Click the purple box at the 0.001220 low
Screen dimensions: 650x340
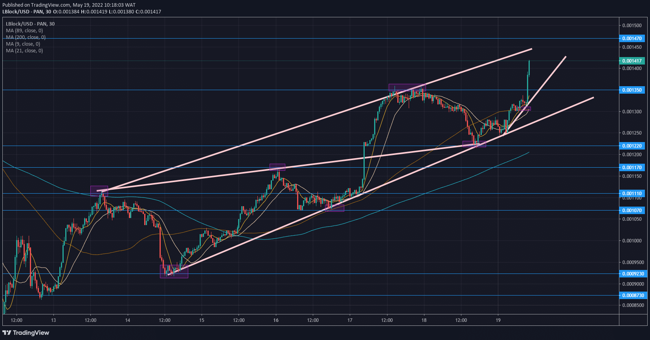tap(474, 144)
